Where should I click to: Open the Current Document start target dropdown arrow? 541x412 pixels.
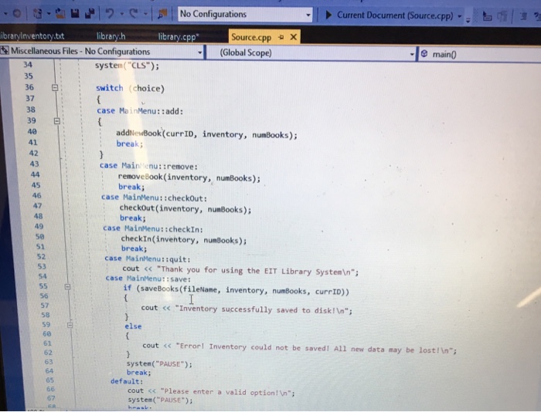click(x=460, y=16)
